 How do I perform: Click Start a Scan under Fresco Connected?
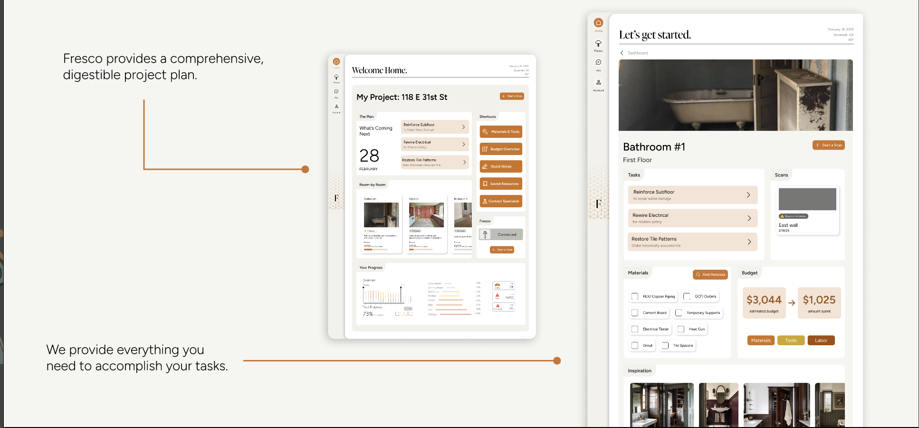click(x=502, y=250)
